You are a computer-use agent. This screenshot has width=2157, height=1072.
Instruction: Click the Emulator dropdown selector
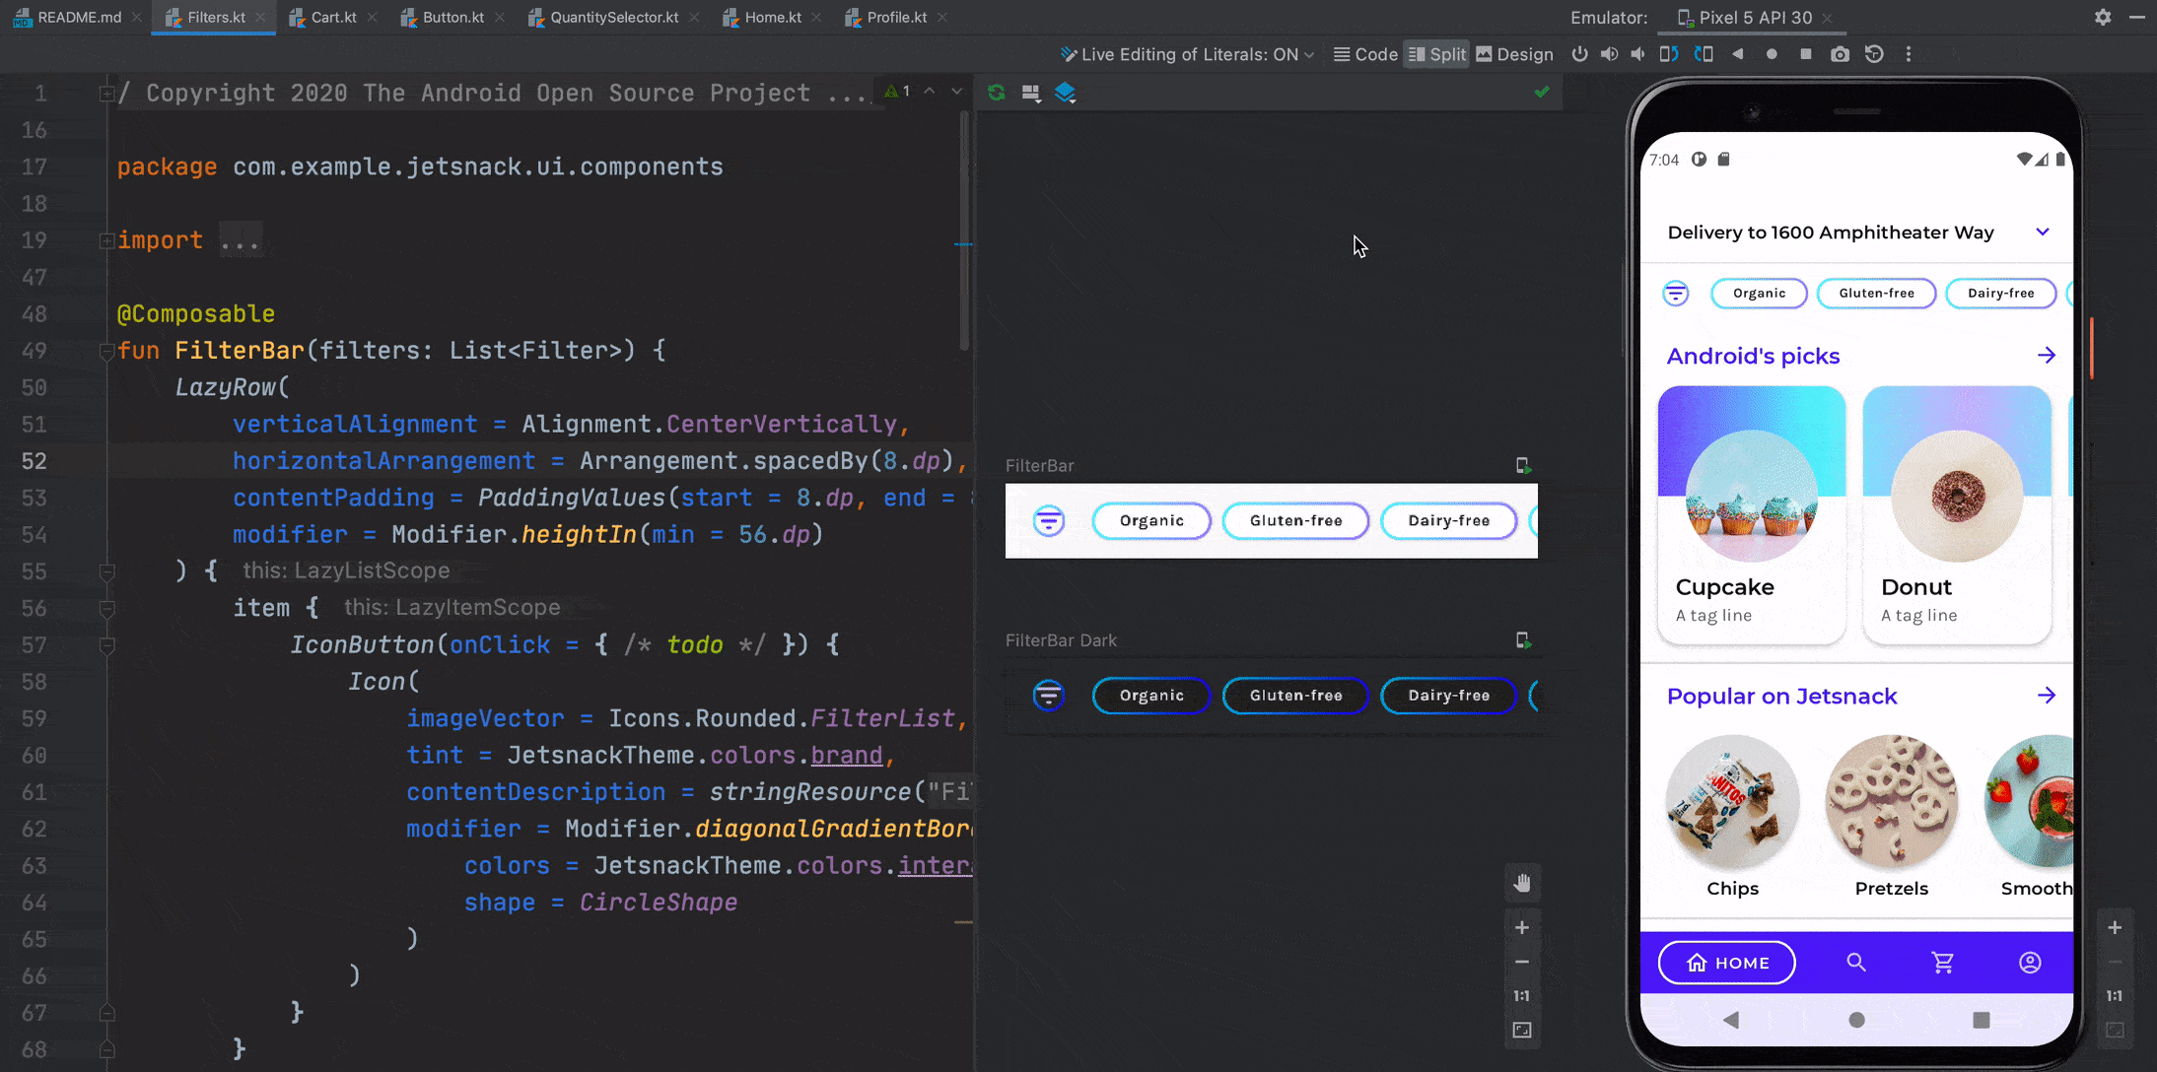pos(1749,17)
